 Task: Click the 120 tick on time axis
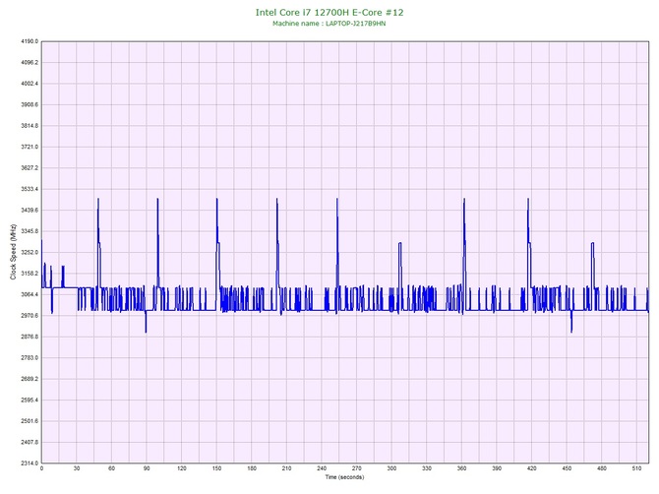click(182, 468)
